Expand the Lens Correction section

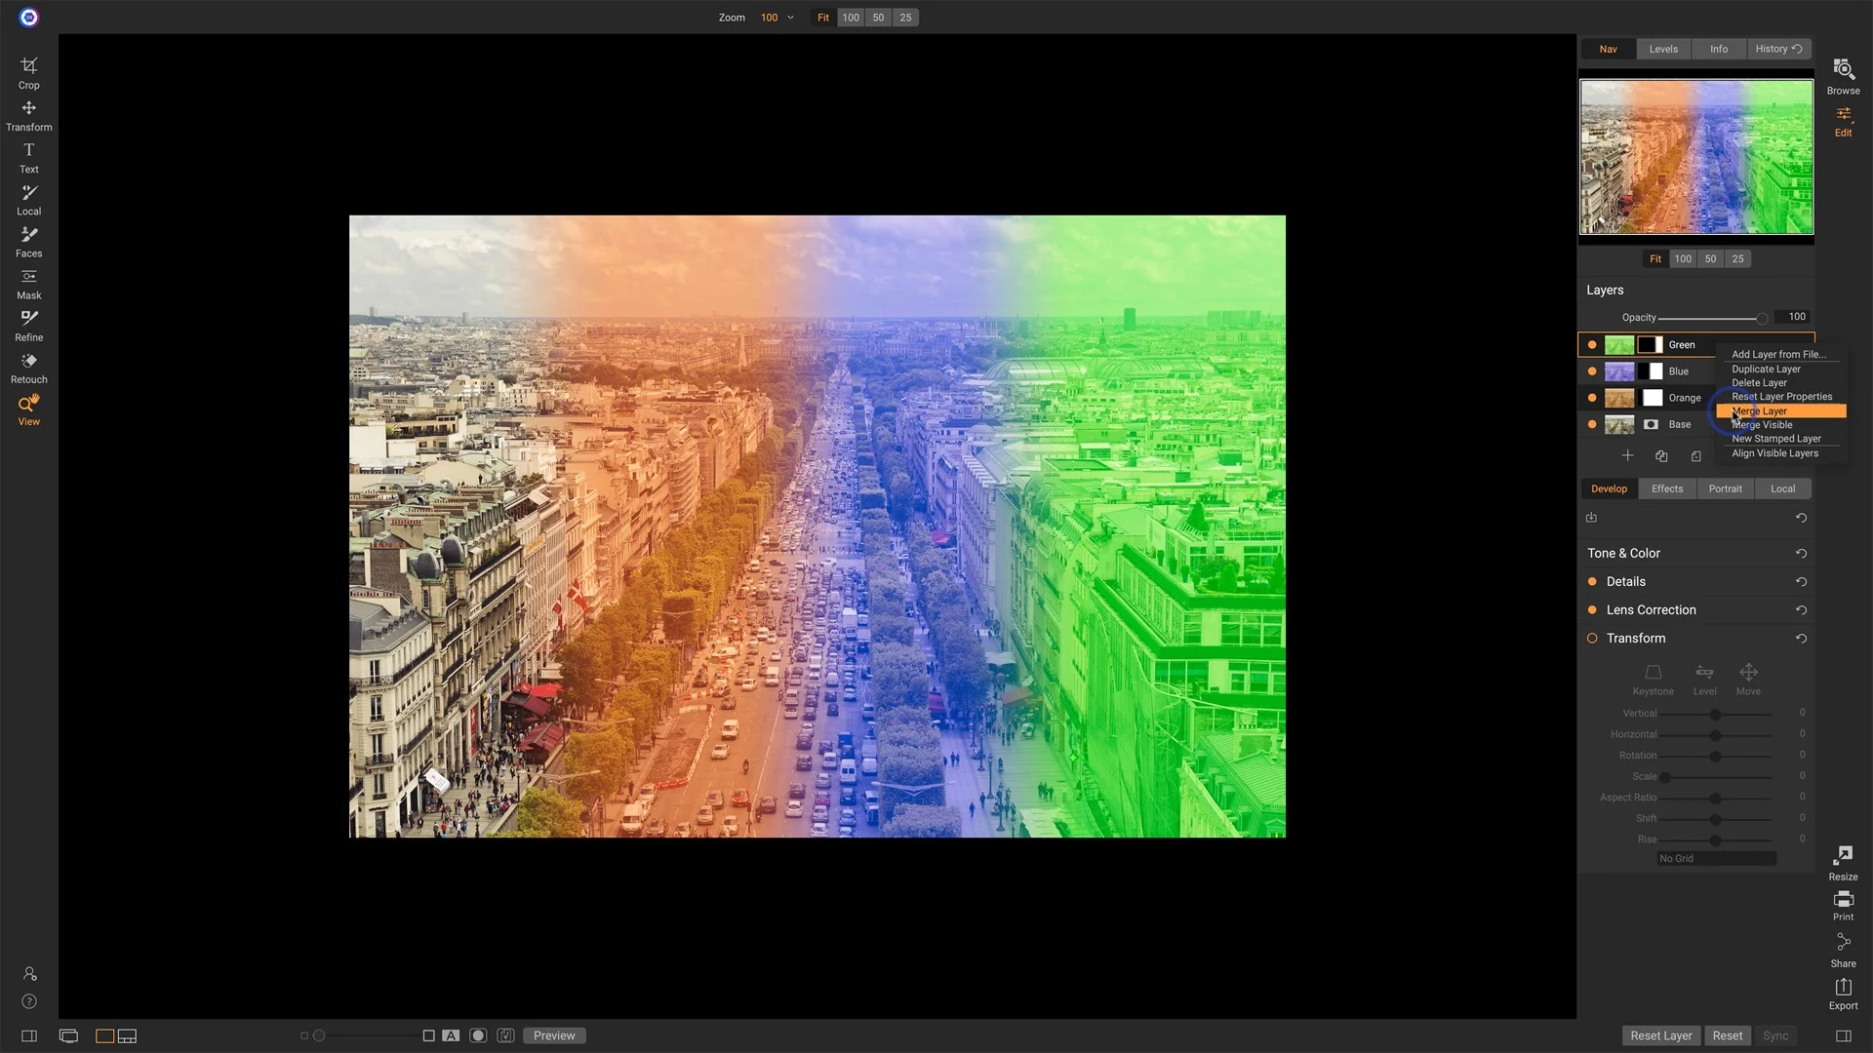pyautogui.click(x=1651, y=609)
